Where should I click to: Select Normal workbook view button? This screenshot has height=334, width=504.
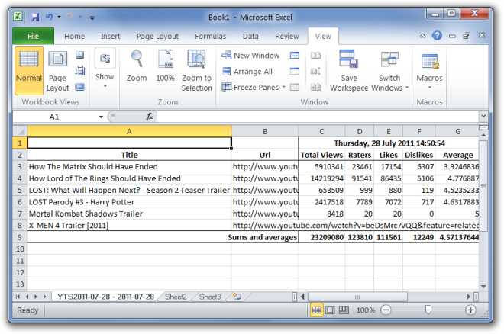[x=29, y=70]
